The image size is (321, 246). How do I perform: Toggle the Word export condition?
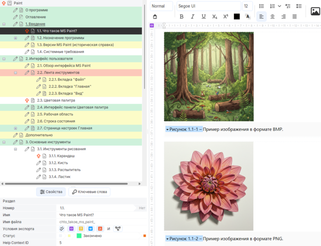[x=90, y=229]
